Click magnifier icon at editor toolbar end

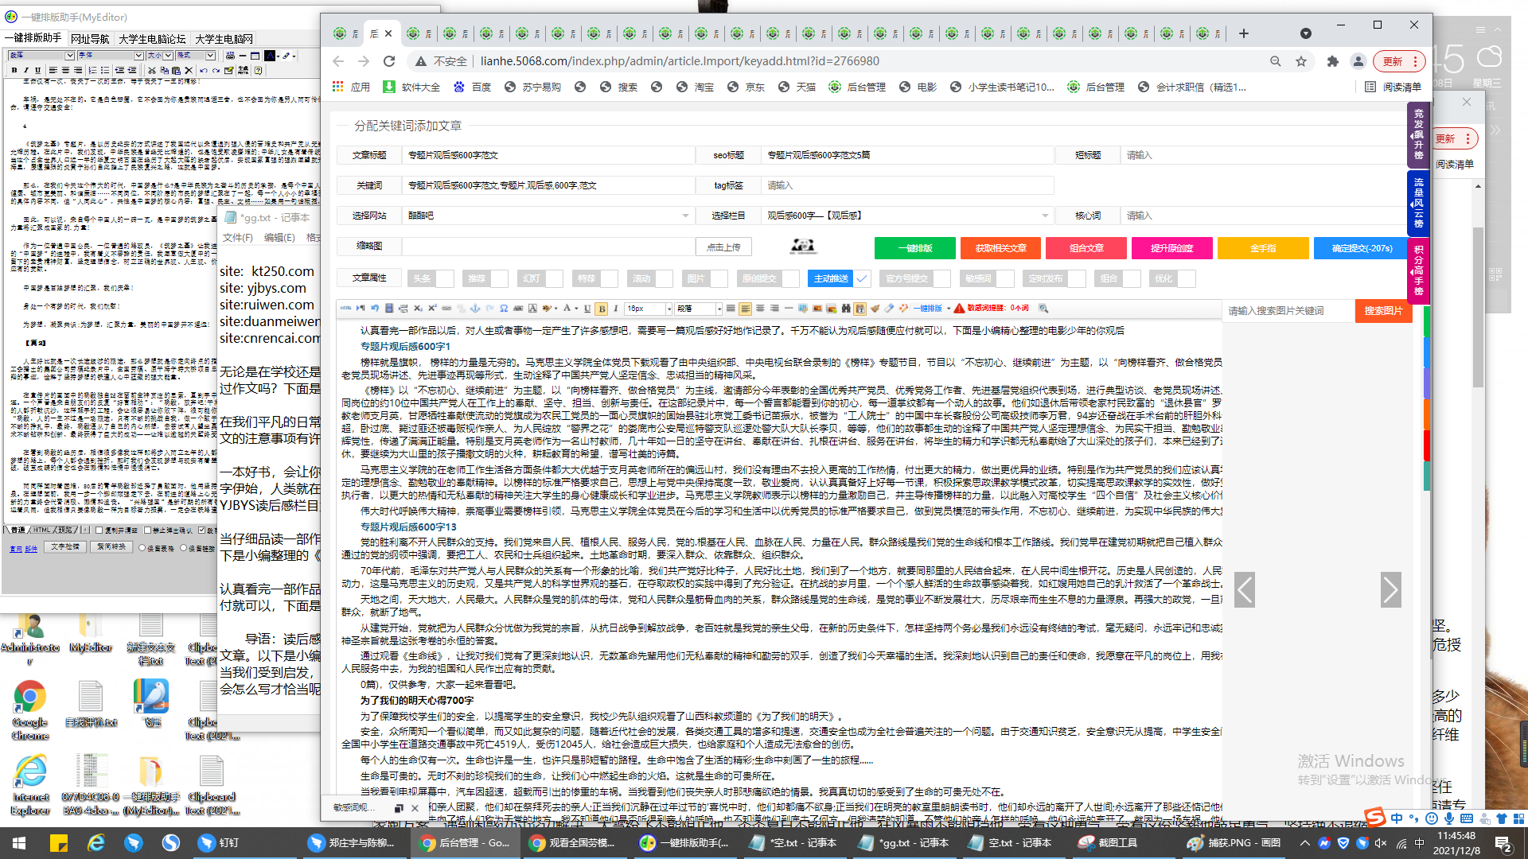pyautogui.click(x=1043, y=308)
